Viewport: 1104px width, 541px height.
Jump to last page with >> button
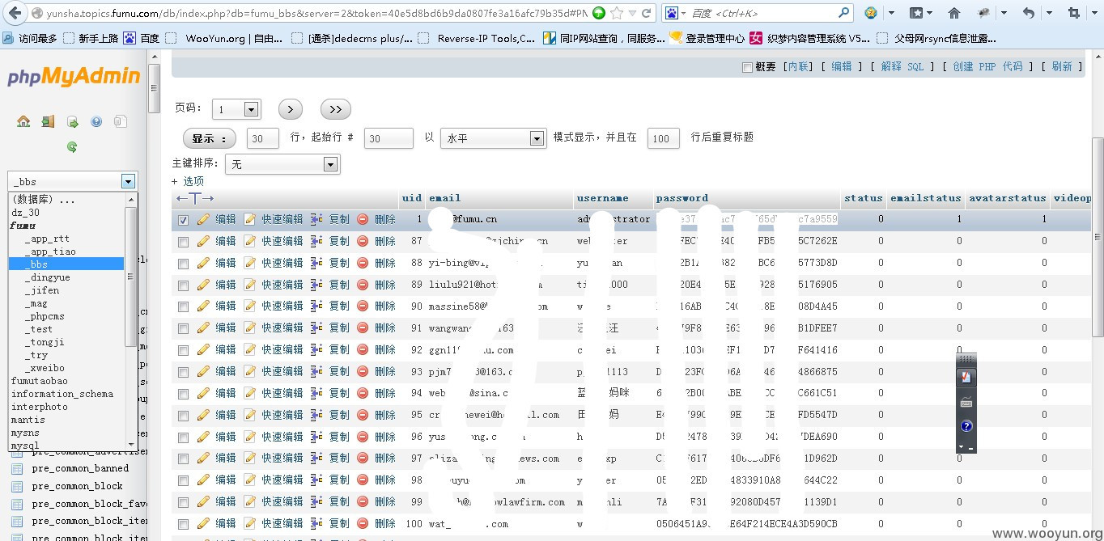coord(336,109)
